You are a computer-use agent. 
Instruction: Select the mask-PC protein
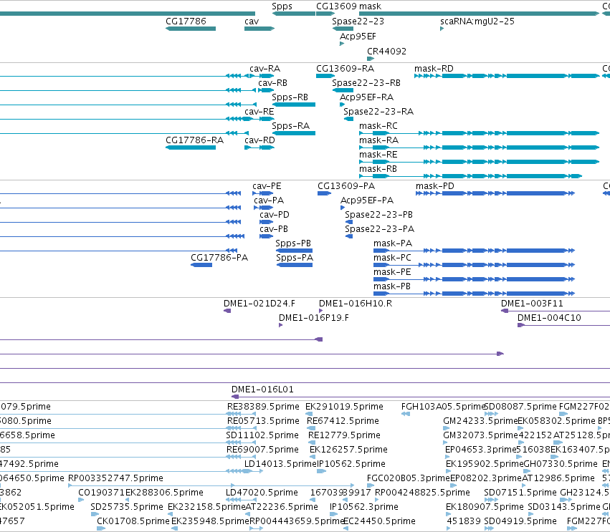click(475, 265)
